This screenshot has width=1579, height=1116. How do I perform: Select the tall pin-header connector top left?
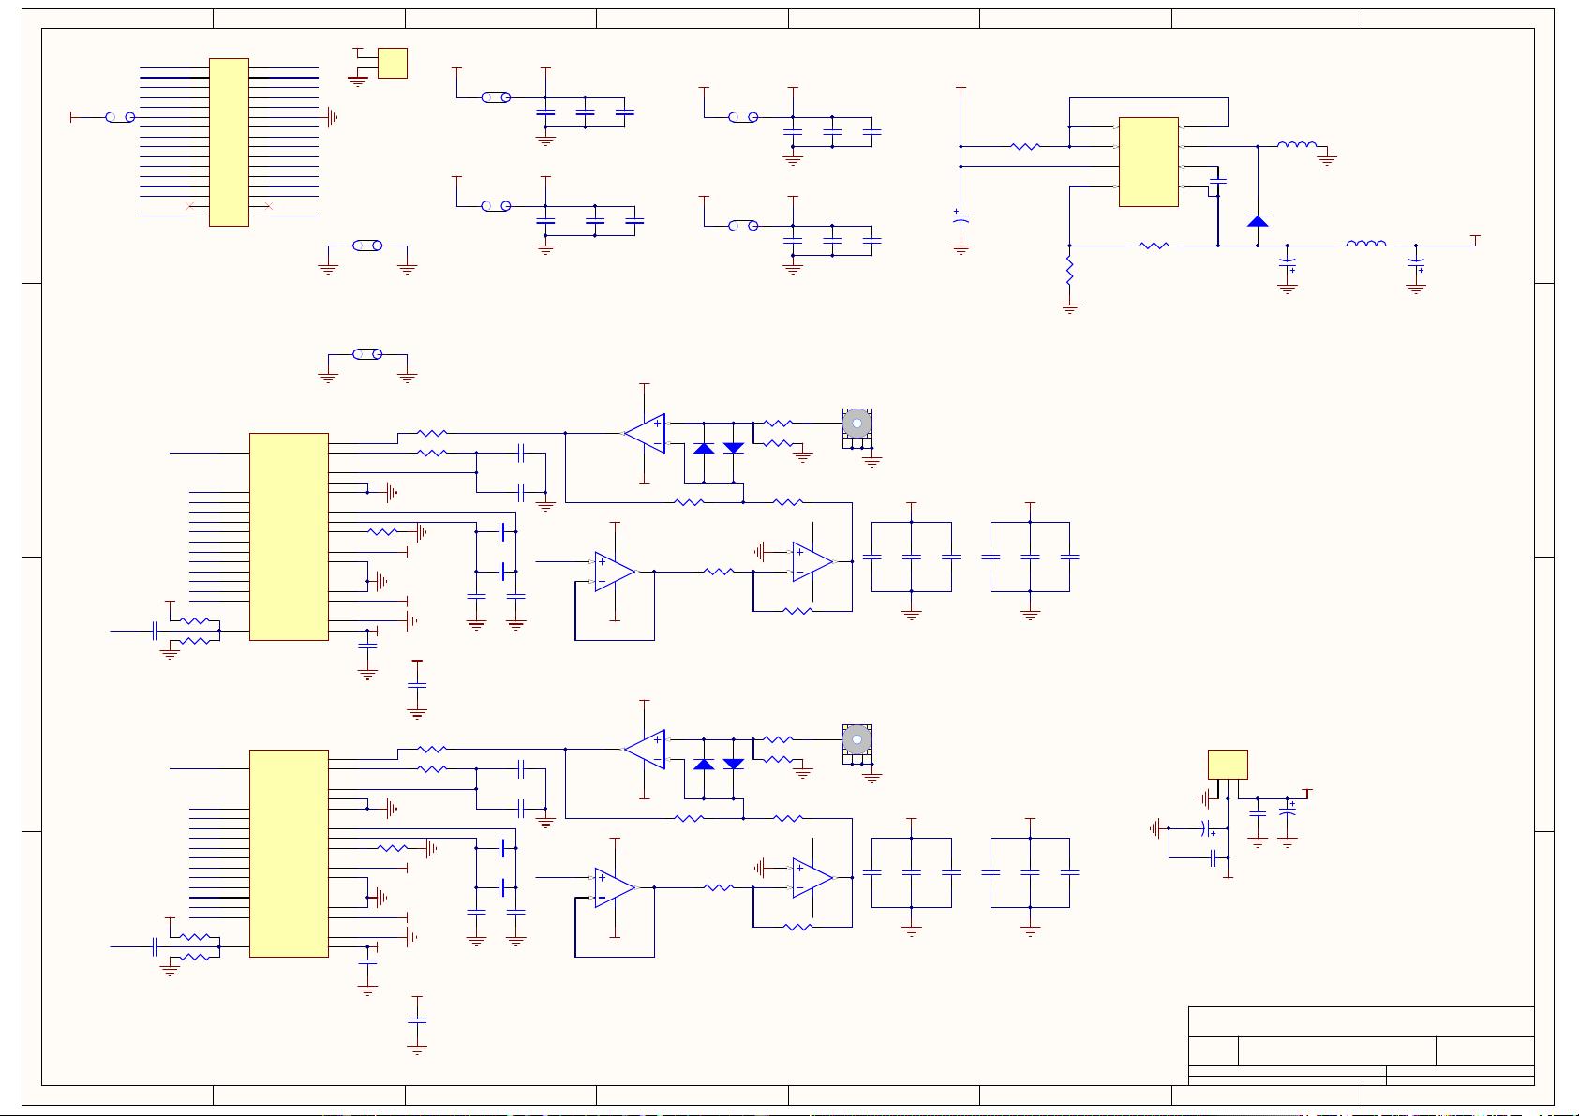point(228,142)
